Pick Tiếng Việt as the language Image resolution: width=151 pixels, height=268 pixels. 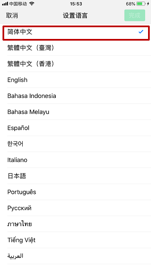75,240
